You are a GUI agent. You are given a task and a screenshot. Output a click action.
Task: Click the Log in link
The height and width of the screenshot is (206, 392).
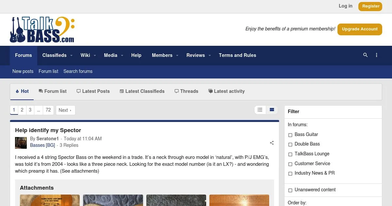click(x=346, y=6)
